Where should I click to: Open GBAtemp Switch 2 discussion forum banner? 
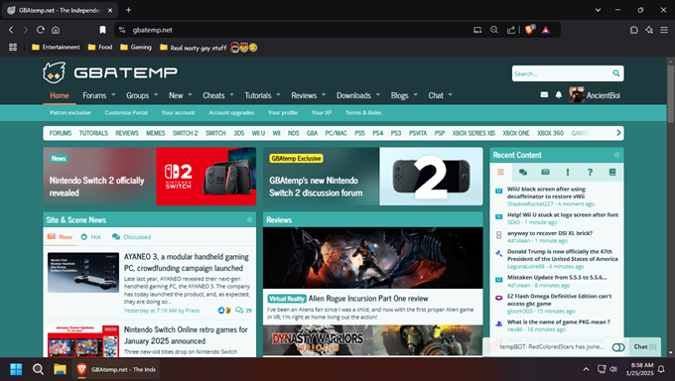click(373, 177)
